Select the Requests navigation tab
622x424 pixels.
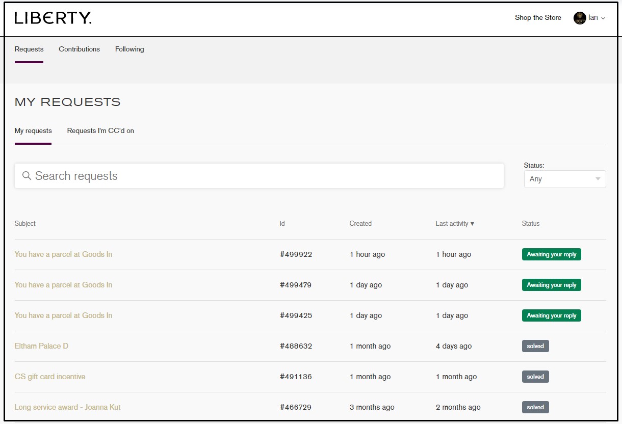(x=29, y=49)
